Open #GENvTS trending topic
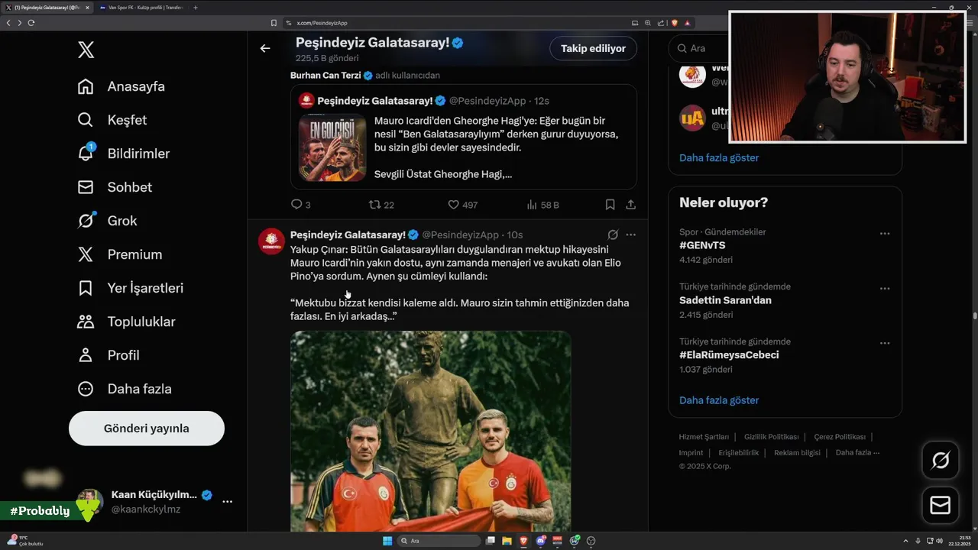978x550 pixels. [x=702, y=245]
